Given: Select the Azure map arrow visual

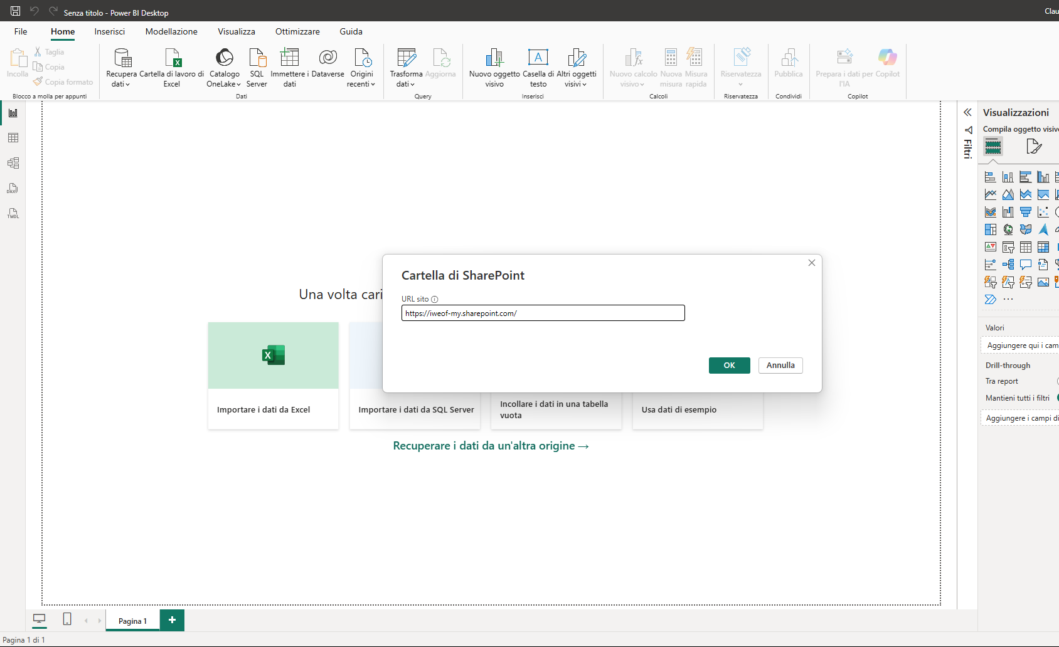Looking at the screenshot, I should [1043, 229].
